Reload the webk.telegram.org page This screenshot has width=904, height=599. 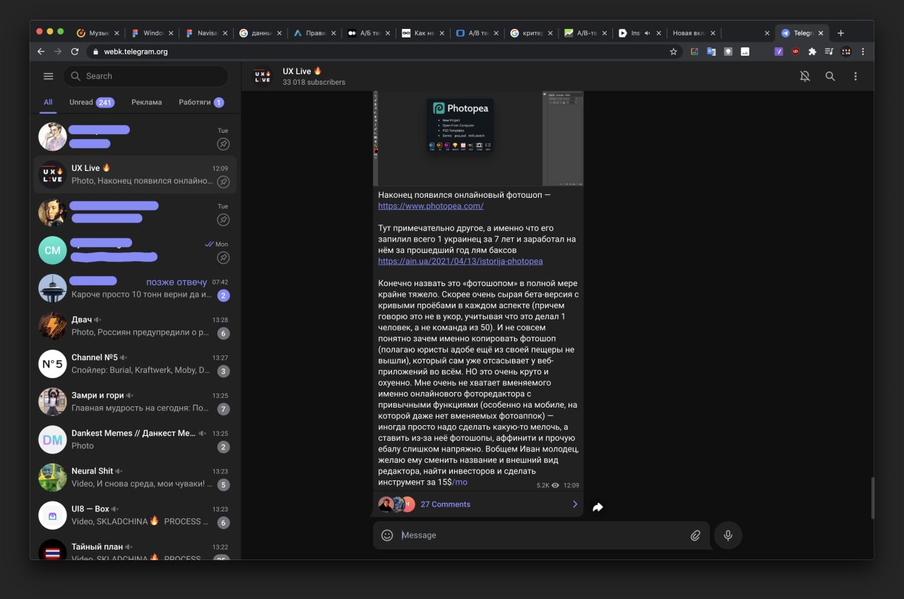(75, 52)
